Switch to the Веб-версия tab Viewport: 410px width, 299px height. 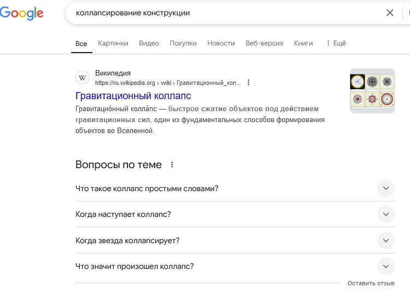coord(264,43)
